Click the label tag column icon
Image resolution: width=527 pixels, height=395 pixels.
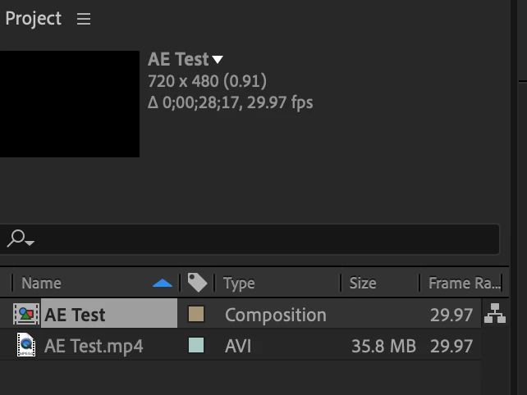(x=197, y=283)
